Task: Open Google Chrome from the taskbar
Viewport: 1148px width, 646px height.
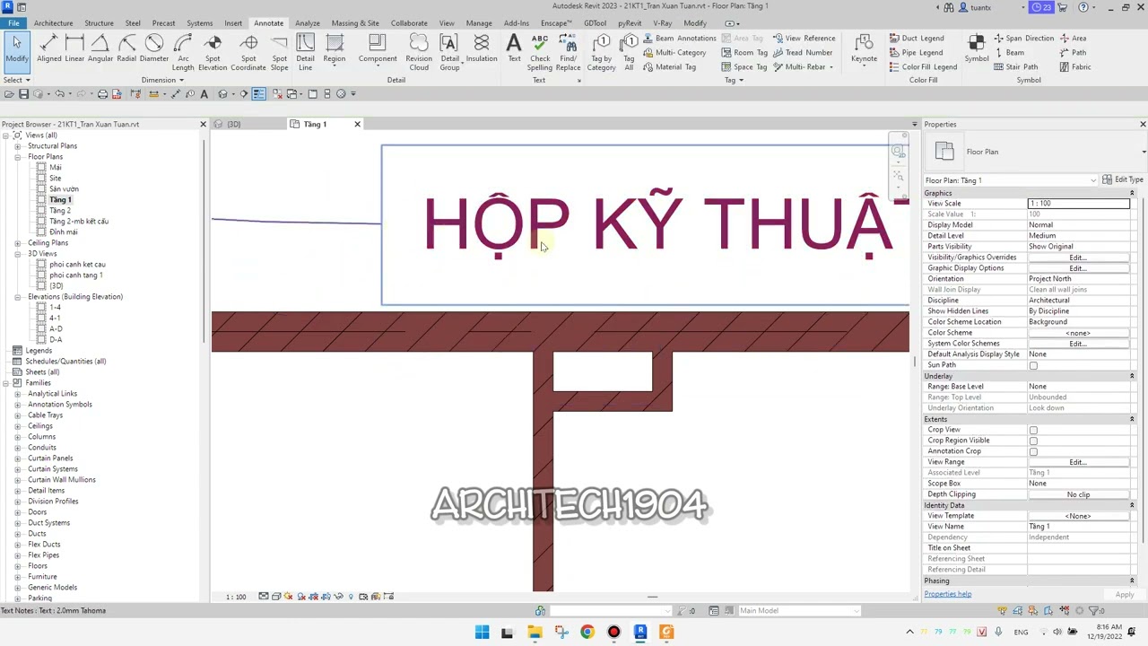Action: point(587,633)
